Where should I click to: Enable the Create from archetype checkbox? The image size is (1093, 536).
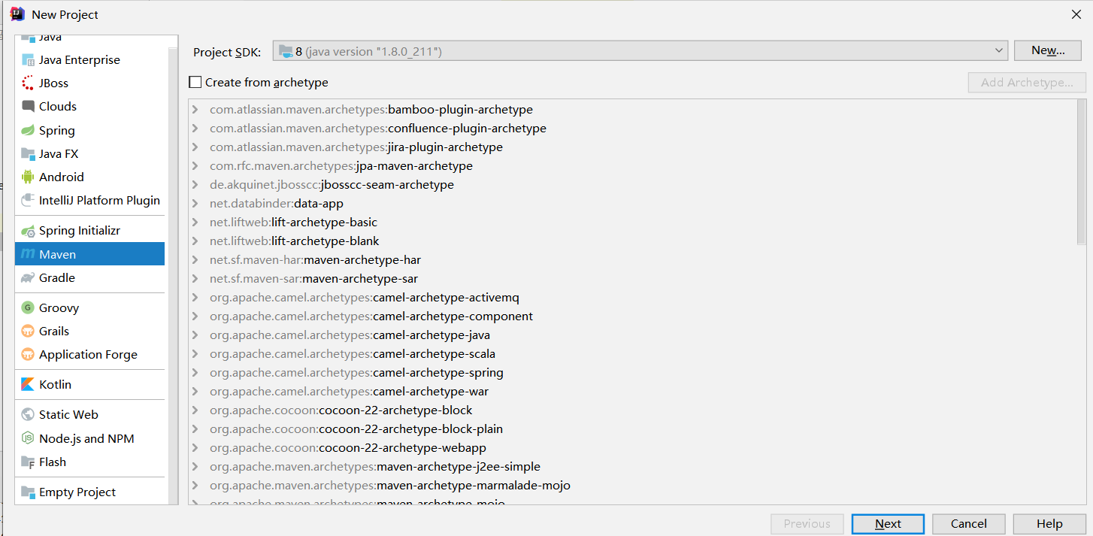195,83
